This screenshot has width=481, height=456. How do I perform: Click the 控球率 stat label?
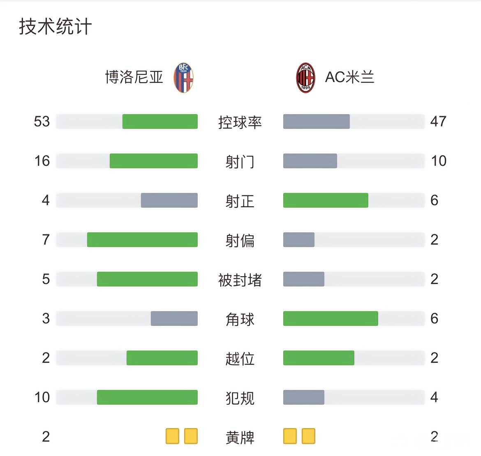(240, 122)
